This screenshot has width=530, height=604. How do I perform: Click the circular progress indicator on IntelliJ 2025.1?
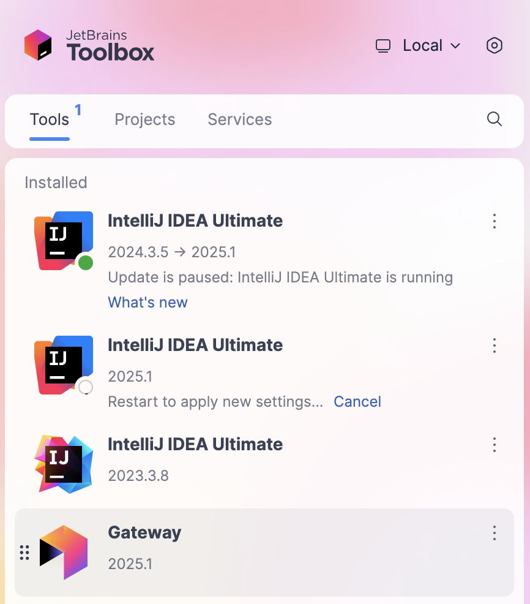84,386
